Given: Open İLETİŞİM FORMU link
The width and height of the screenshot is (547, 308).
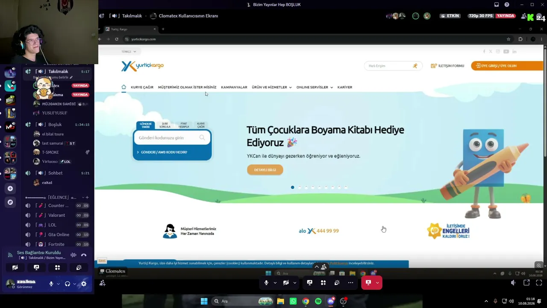Looking at the screenshot, I should click(x=447, y=66).
